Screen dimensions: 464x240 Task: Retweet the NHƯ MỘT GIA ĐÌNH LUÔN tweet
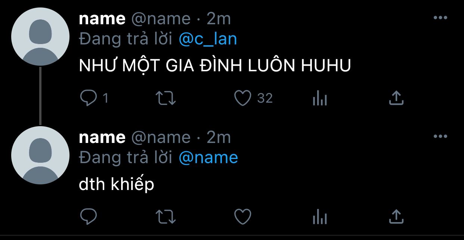(x=166, y=98)
